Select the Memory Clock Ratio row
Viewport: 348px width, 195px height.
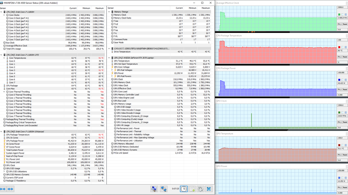pos(159,18)
